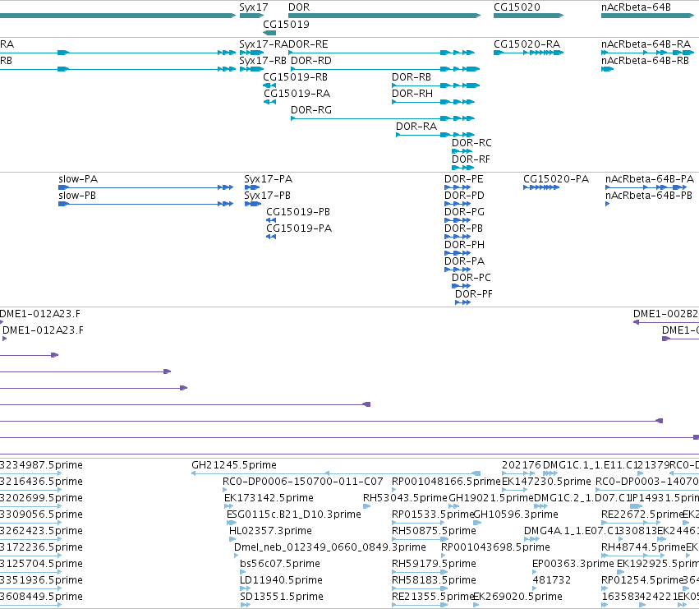Viewport: 699px width, 609px height.
Task: Select the RH59179.5prime EST
Action: pyautogui.click(x=434, y=565)
